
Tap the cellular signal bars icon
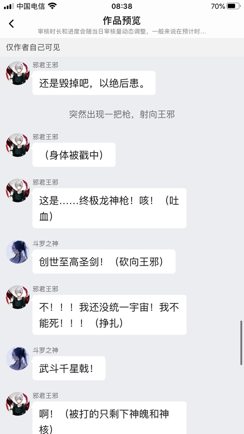[x=9, y=6]
